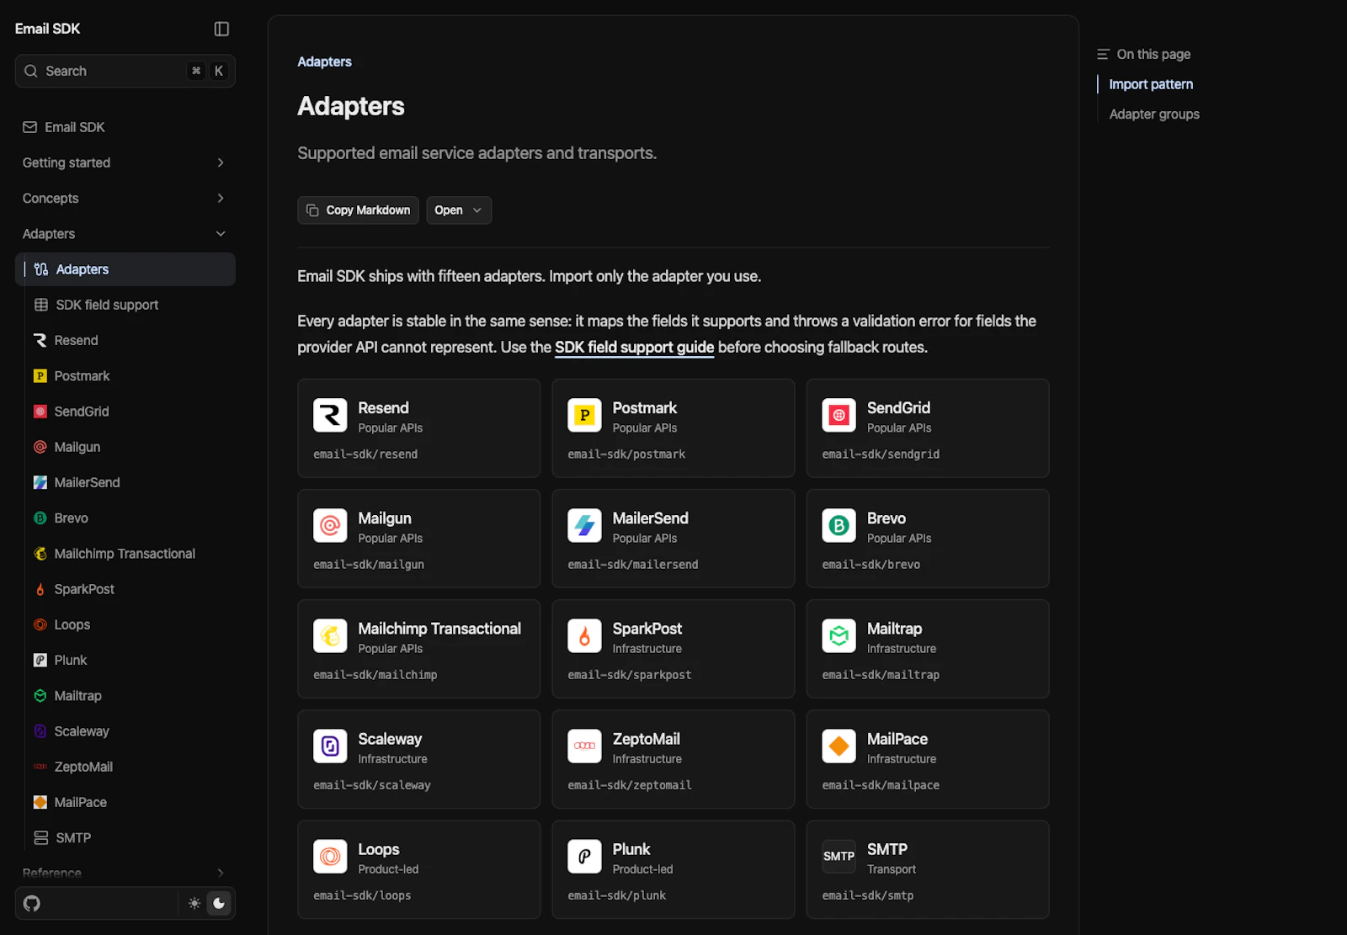Jump to Import pattern section
Screen dimensions: 1347x935
pos(1151,84)
